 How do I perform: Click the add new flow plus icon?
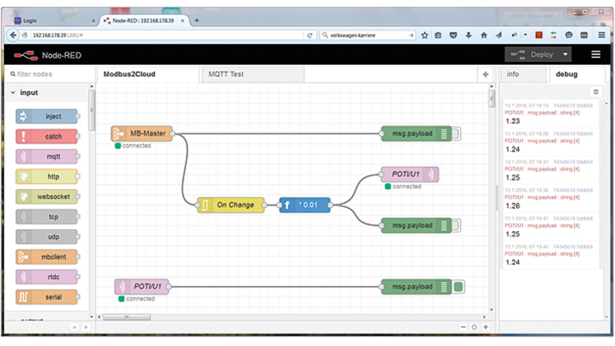485,75
